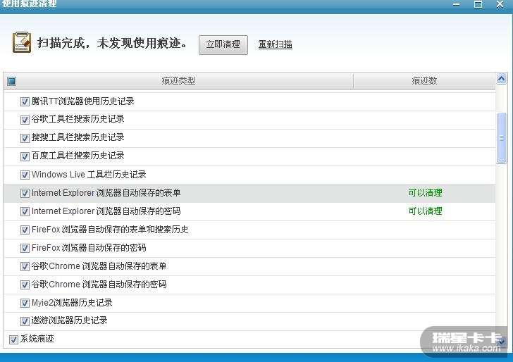Click the 立即清理 button
513x362 pixels.
tap(223, 44)
